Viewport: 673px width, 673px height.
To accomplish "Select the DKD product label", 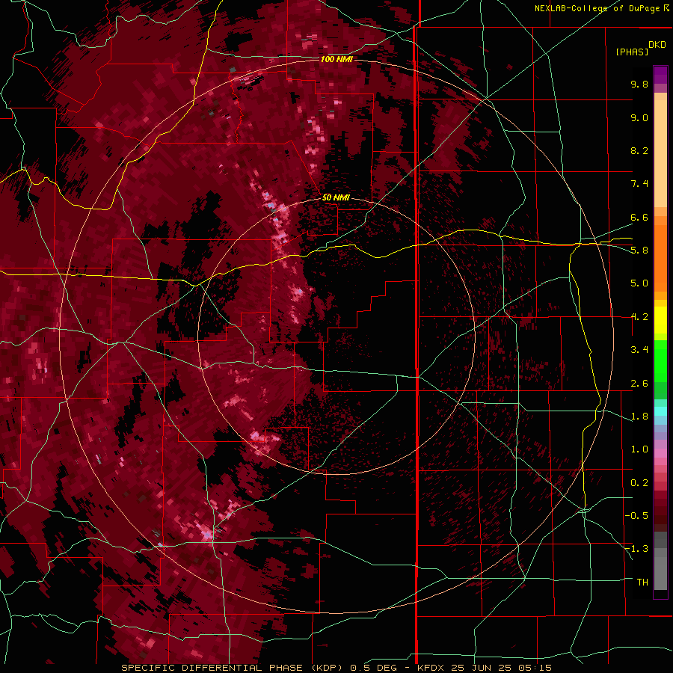I will click(x=657, y=45).
